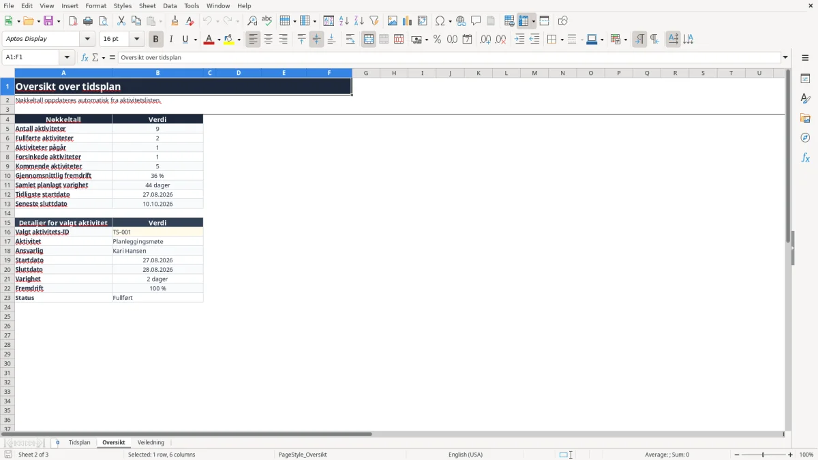This screenshot has width=818, height=460.
Task: Apply yellow background color swatch
Action: click(x=229, y=40)
